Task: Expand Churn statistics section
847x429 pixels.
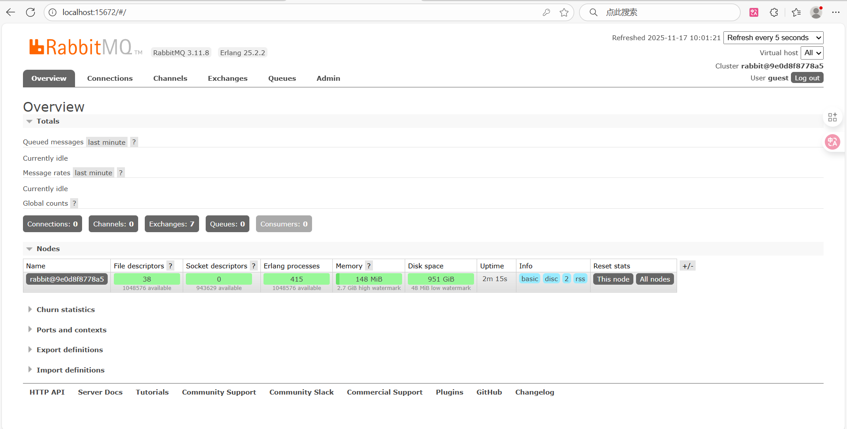Action: 65,309
